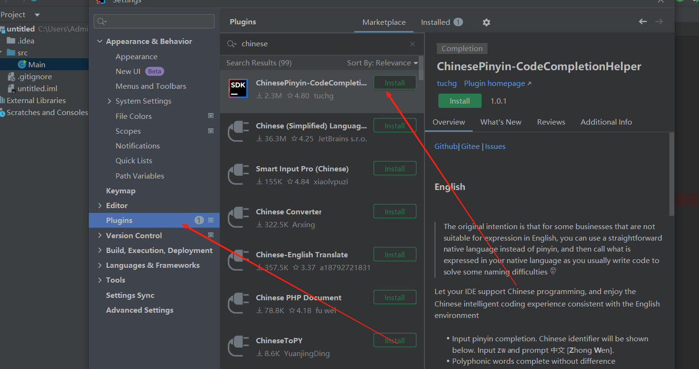Click the Scopes project-level icon

(211, 131)
